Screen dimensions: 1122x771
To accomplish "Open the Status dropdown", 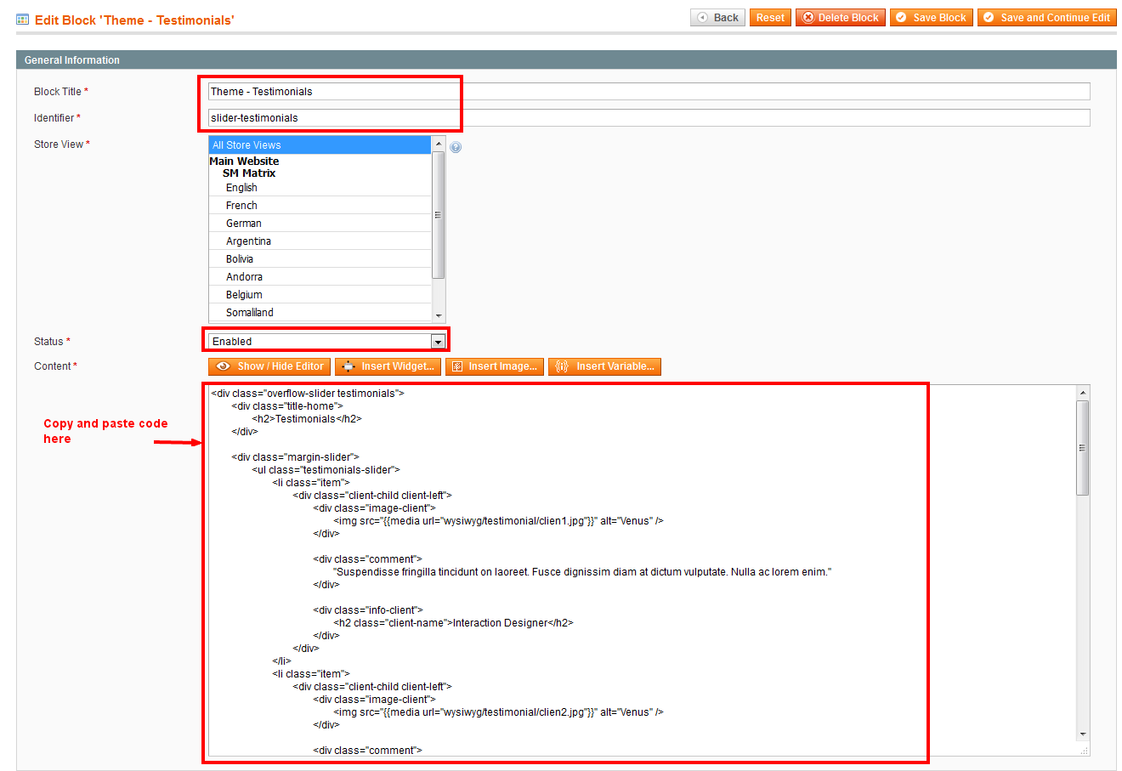I will click(327, 342).
